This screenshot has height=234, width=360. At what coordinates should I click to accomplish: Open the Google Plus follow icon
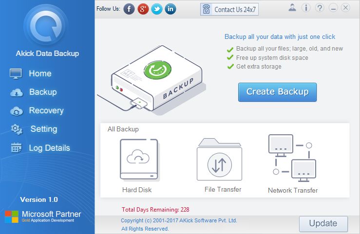coord(143,9)
